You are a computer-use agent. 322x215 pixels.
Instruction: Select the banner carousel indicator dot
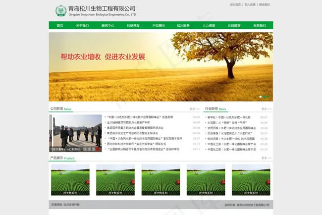[x=261, y=97]
